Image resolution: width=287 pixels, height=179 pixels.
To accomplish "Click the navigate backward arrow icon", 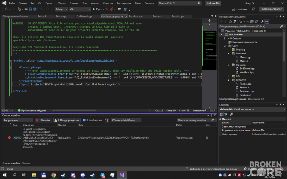I will [x=6, y=9].
